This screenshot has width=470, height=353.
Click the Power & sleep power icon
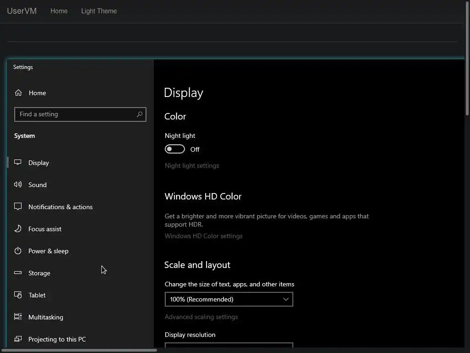pos(18,251)
